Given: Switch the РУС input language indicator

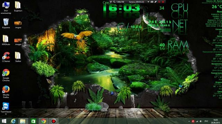Looking at the screenshot, I should [206, 121].
